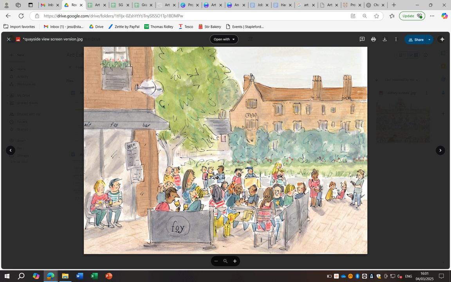
Task: Open the Drive bookmark
Action: coord(96,27)
